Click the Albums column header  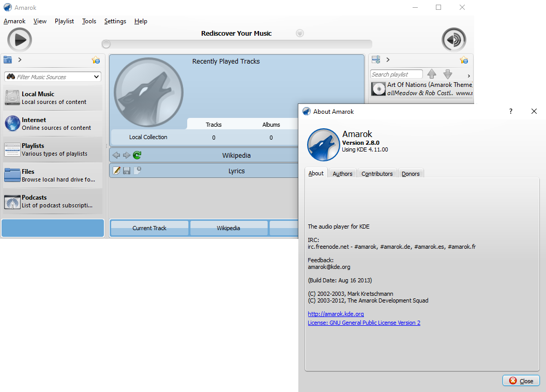point(271,125)
